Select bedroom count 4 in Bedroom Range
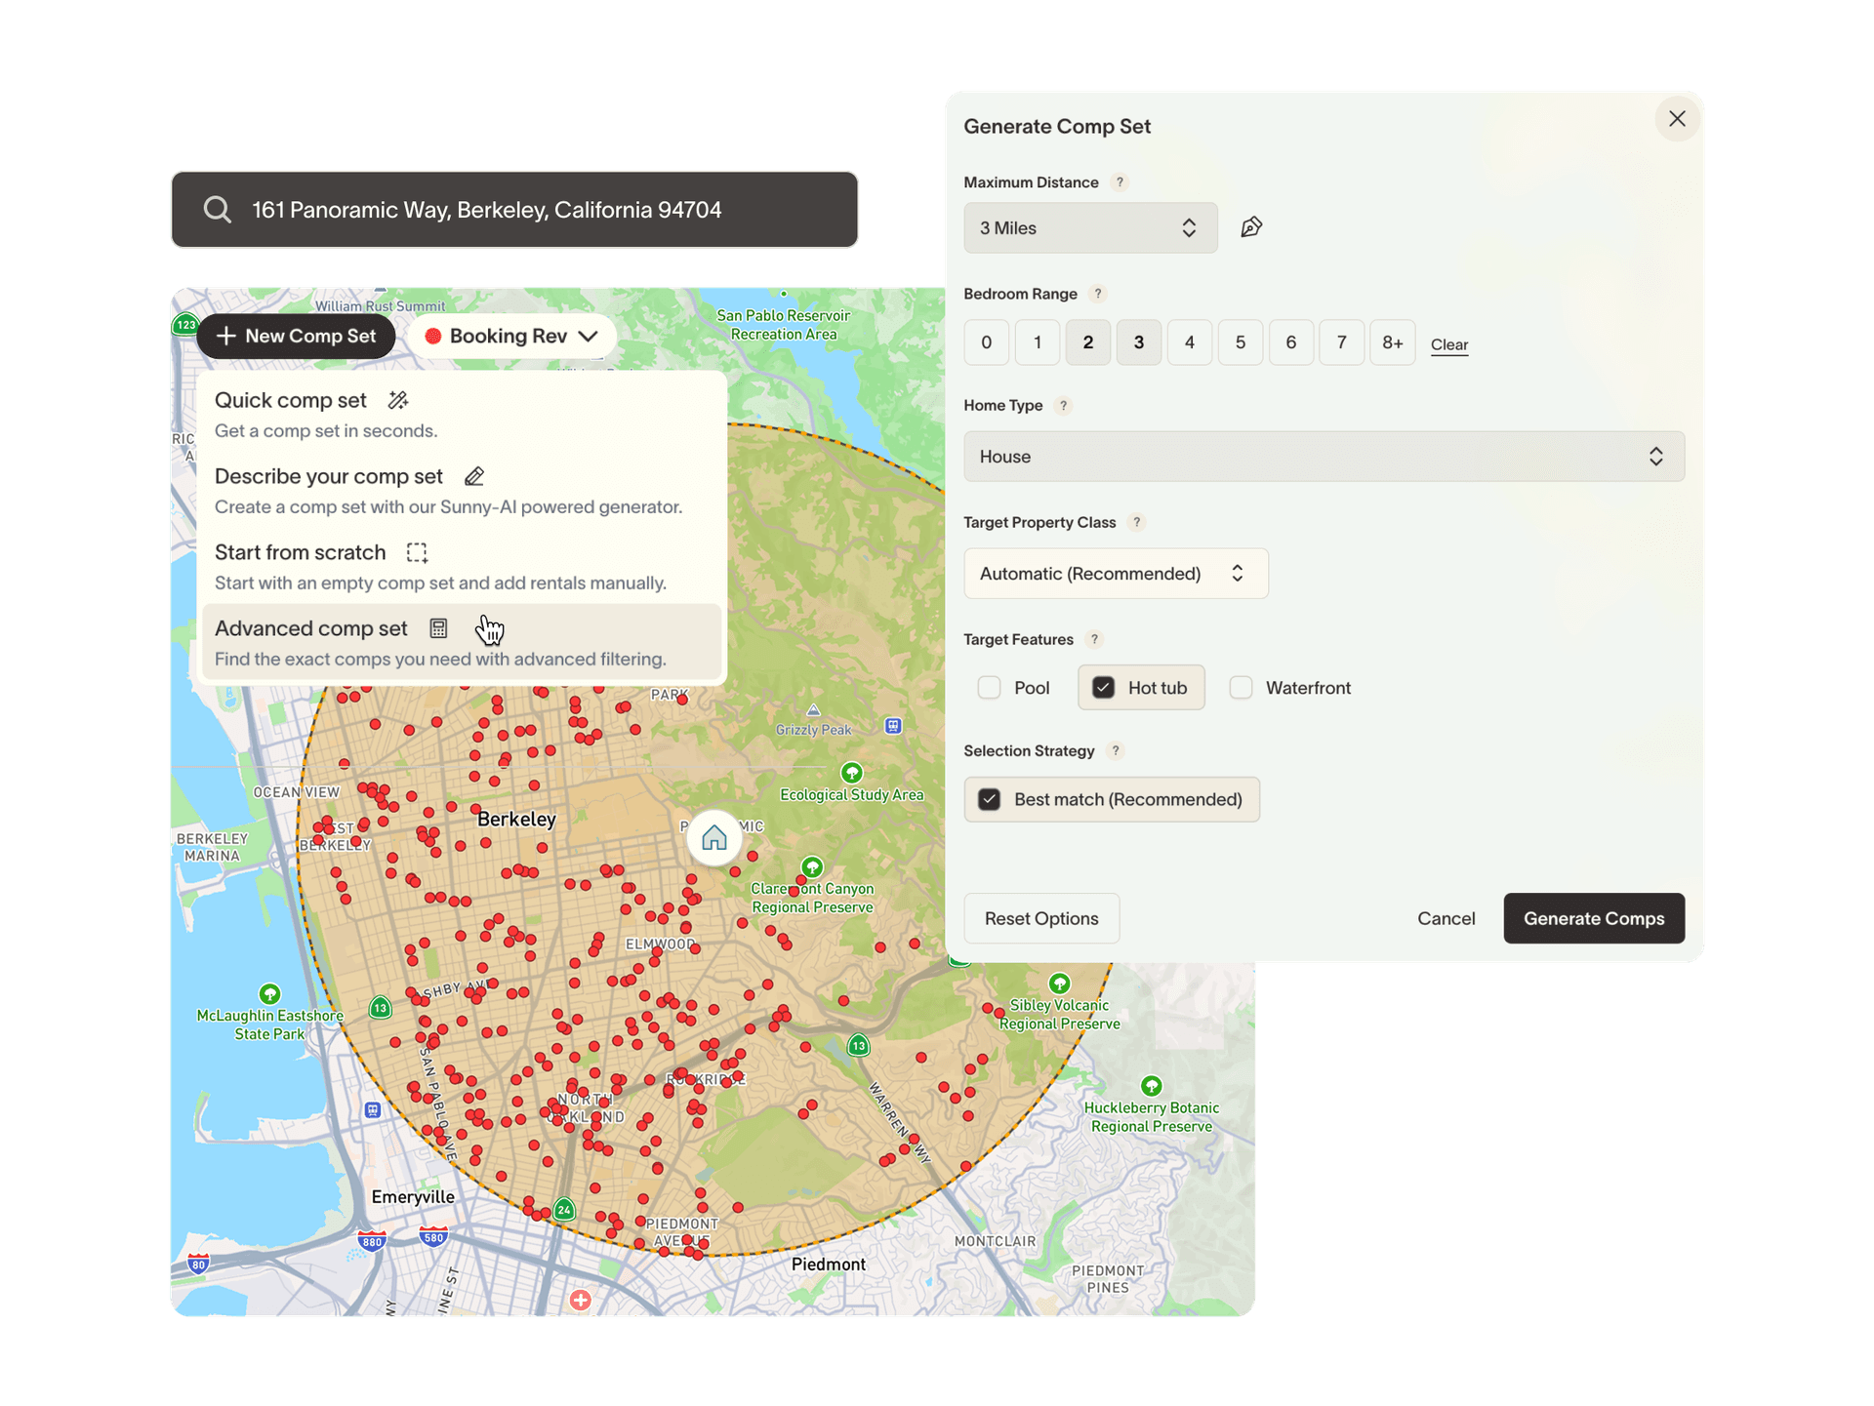The height and width of the screenshot is (1406, 1874). pyautogui.click(x=1189, y=342)
